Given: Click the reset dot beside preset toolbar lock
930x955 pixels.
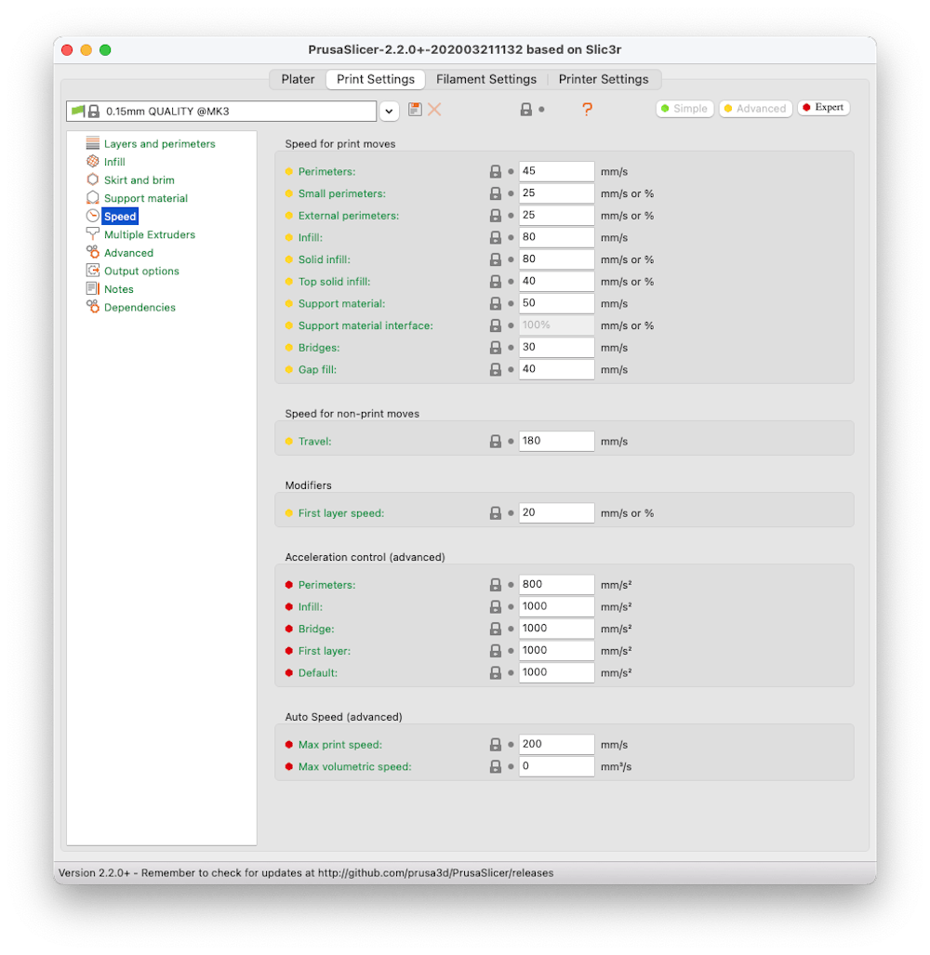Looking at the screenshot, I should point(541,110).
